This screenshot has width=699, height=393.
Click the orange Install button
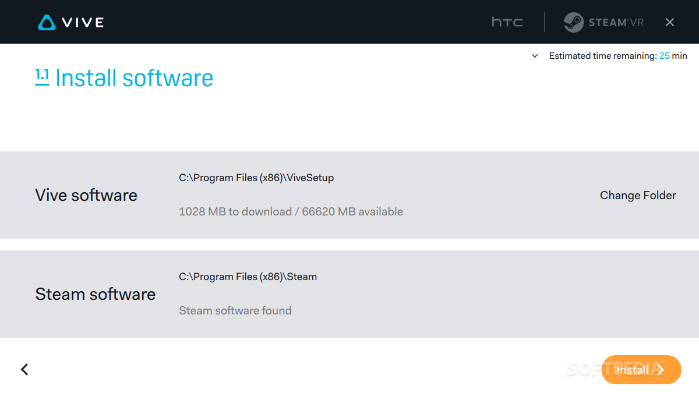coord(641,370)
